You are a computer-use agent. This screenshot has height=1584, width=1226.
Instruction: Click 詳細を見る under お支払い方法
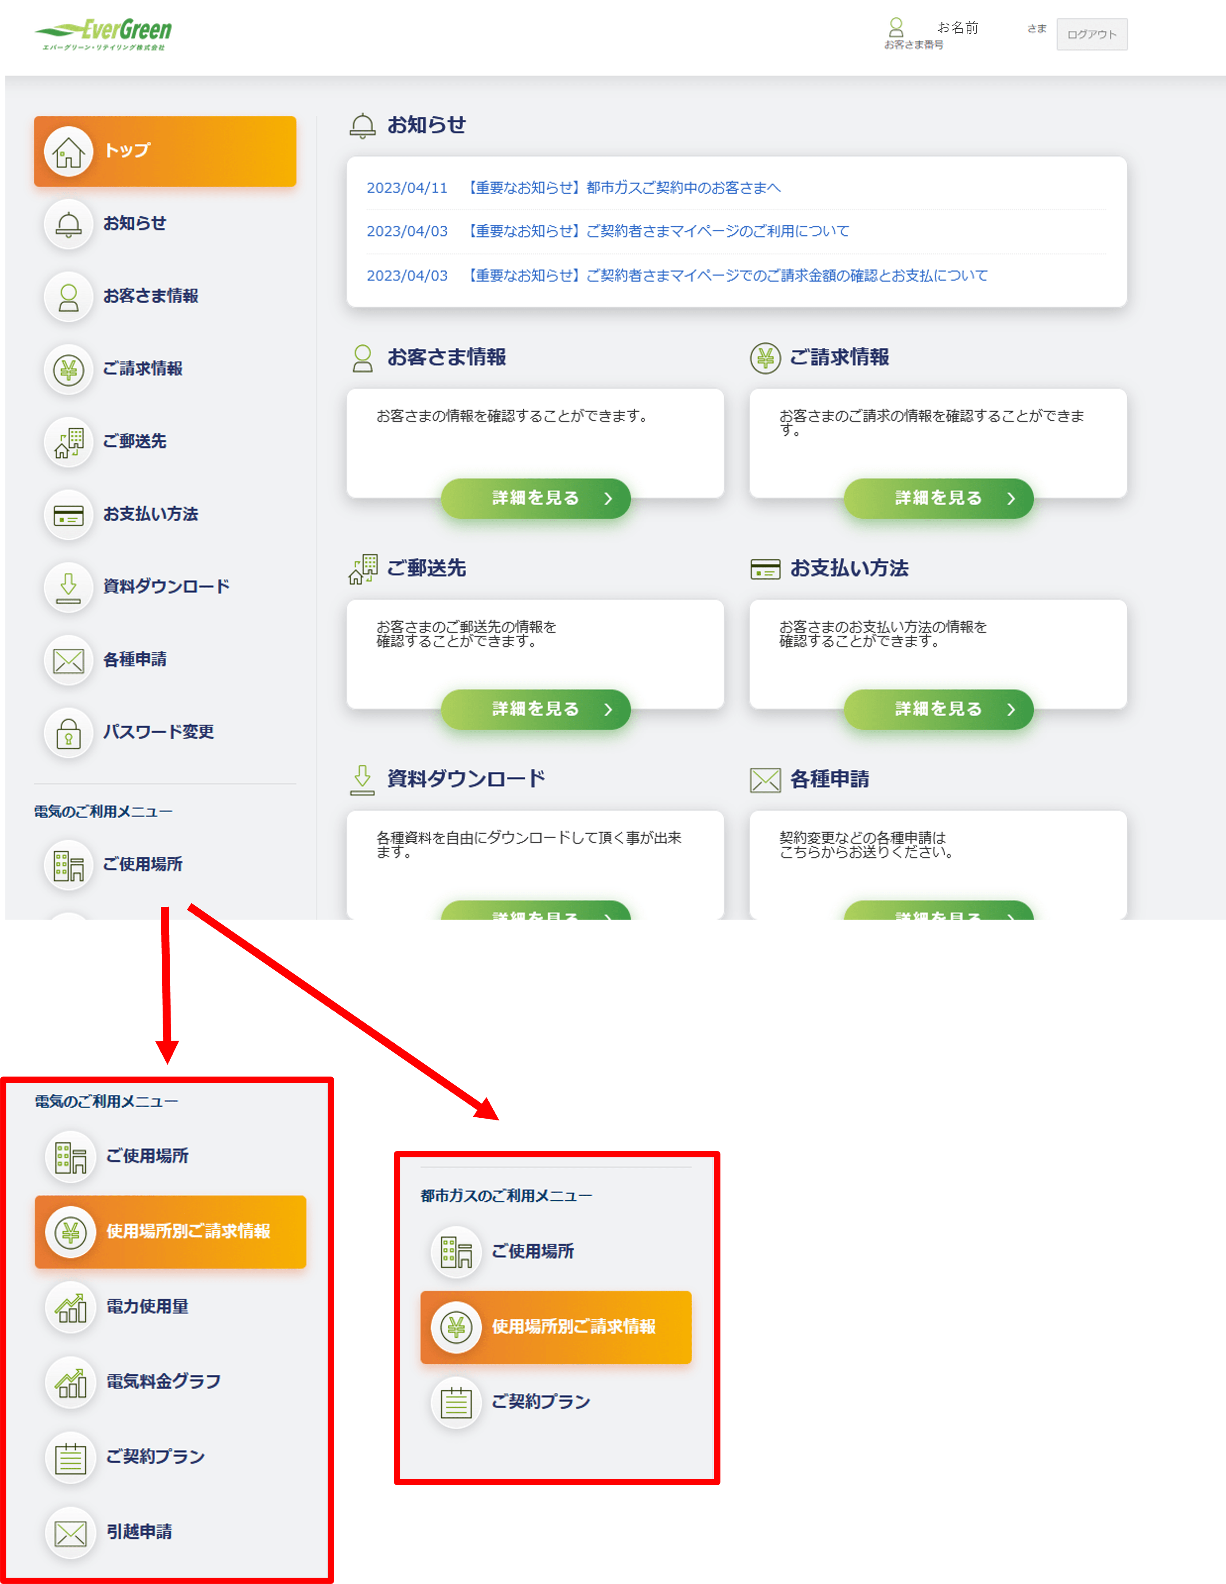tap(939, 709)
